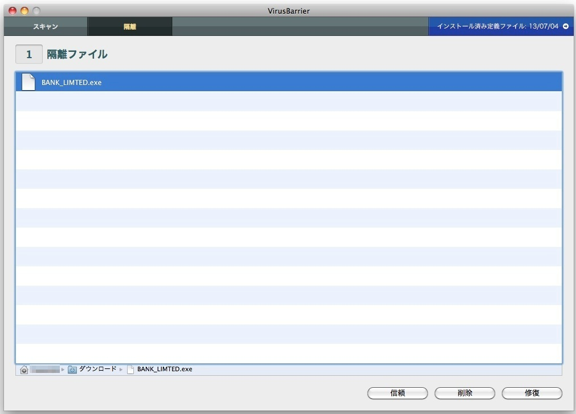Minimize the VirusBarrier window
This screenshot has width=576, height=414.
24,11
